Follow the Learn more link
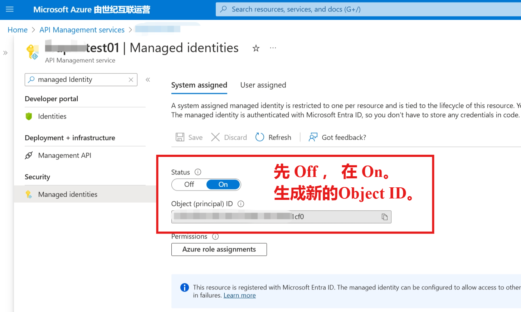Viewport: 521px width, 312px height. coord(239,296)
